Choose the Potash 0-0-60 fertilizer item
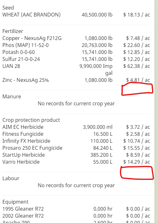 pyautogui.click(x=76, y=52)
